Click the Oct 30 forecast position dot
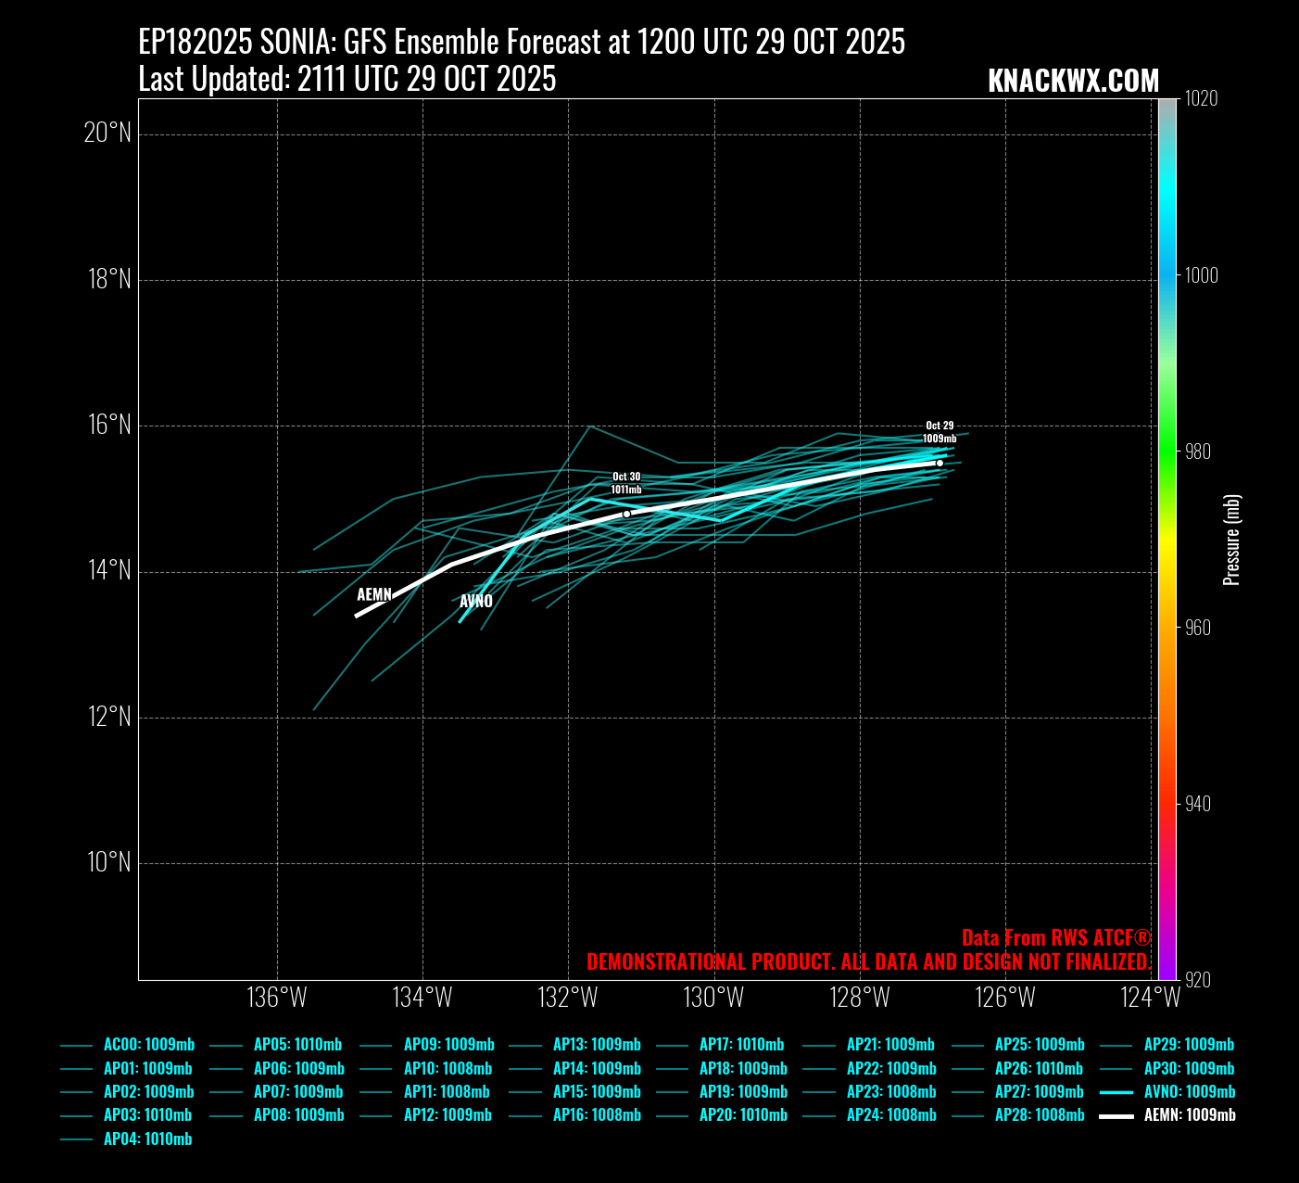Image resolution: width=1299 pixels, height=1183 pixels. (626, 514)
